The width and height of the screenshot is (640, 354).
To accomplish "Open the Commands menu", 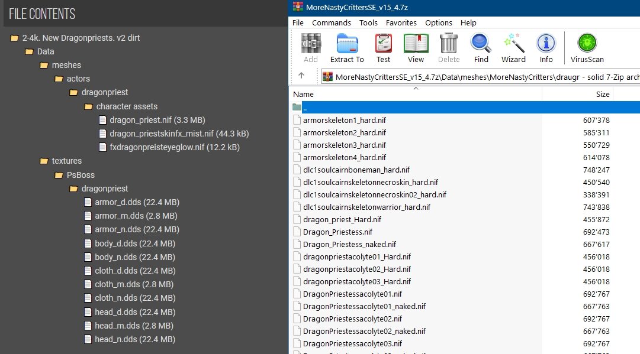I will click(332, 23).
